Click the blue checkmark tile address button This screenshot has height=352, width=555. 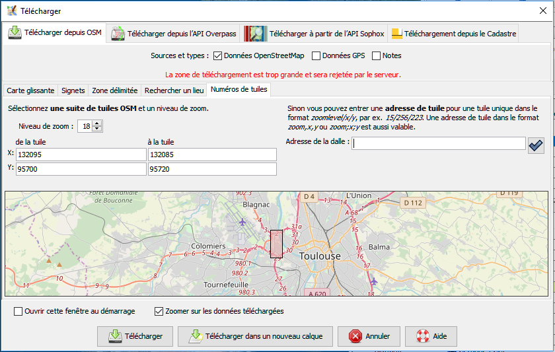click(x=536, y=144)
